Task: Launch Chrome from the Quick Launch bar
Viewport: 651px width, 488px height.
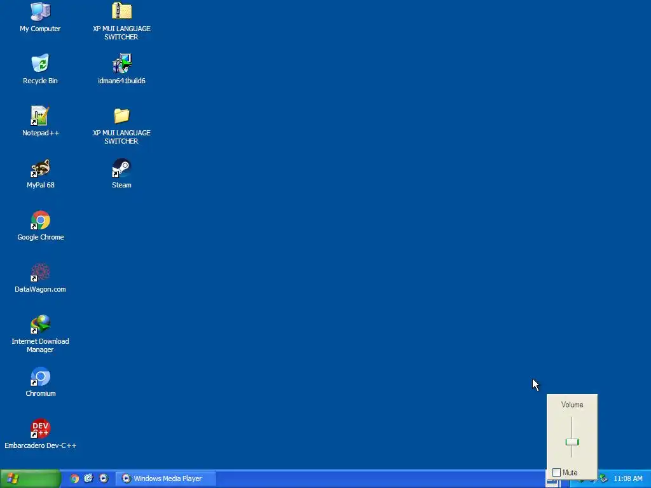Action: point(74,478)
